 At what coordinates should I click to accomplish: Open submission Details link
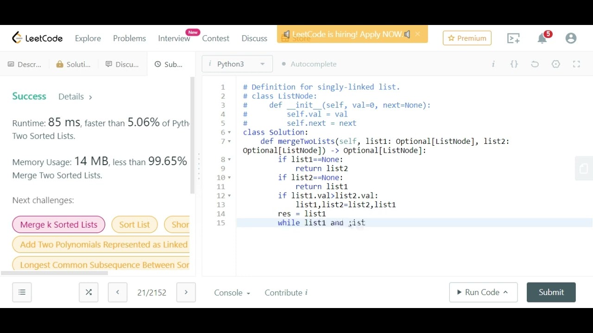[75, 97]
